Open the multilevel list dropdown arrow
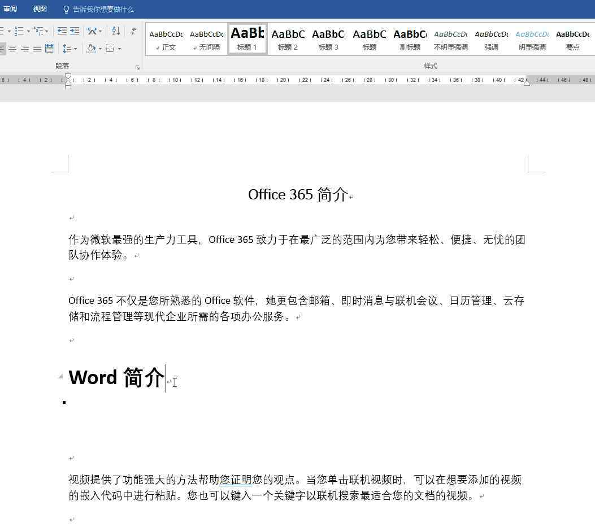This screenshot has height=527, width=595. point(47,31)
